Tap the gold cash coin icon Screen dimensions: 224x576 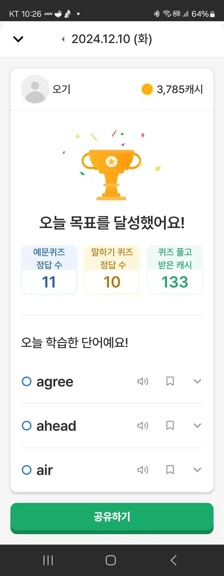147,89
